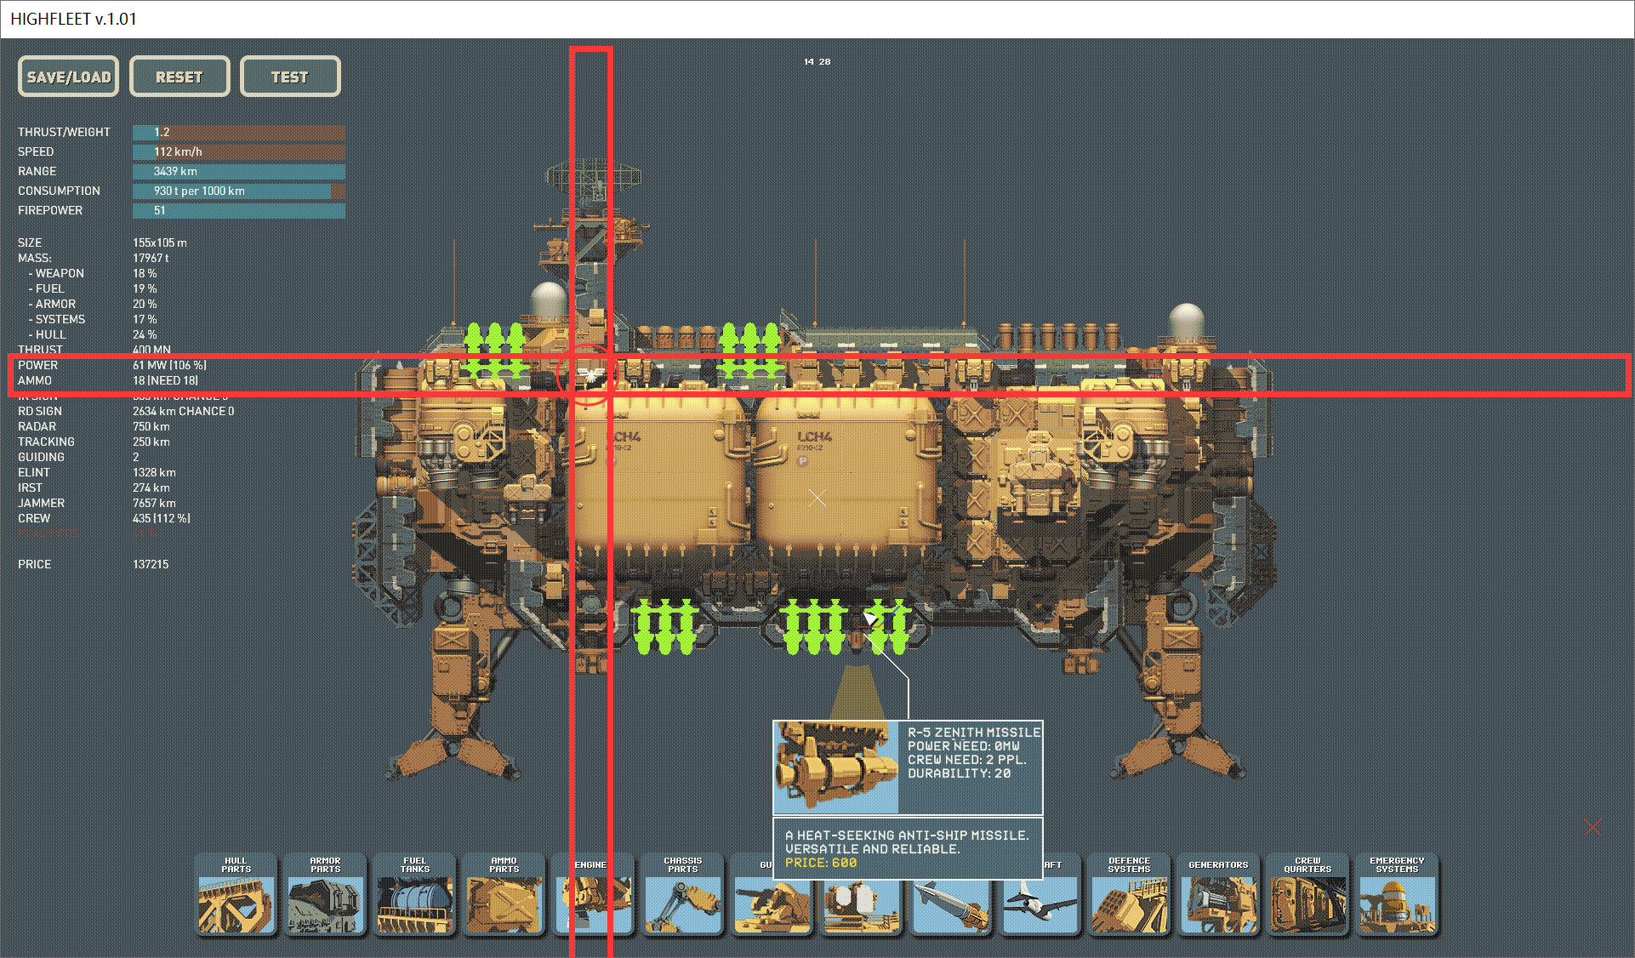Click the FIREPOWER stat bar

pyautogui.click(x=238, y=210)
